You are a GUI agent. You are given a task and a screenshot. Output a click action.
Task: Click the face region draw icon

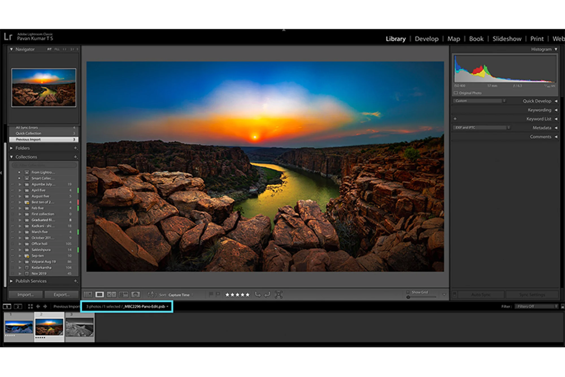(279, 294)
